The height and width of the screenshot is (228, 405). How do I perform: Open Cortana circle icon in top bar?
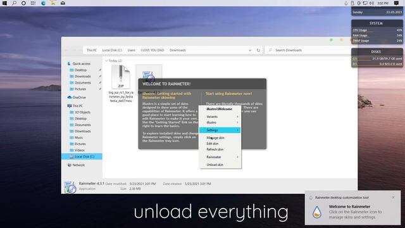coord(23,3)
